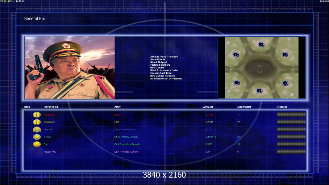Click GM's loading progress bar
Viewport: 329px width, 185px height.
(291, 144)
